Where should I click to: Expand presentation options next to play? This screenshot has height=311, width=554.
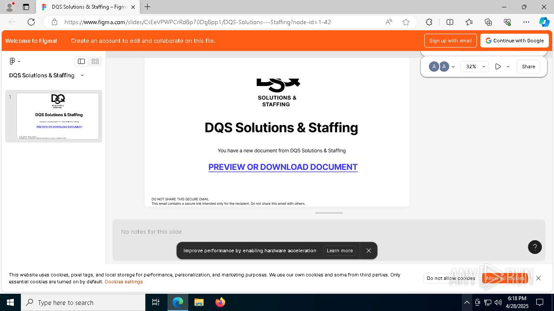click(x=508, y=67)
